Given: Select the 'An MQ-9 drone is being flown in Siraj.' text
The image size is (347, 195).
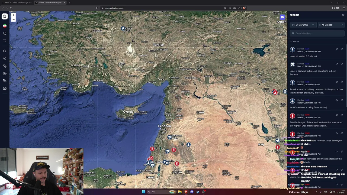Looking at the screenshot, I should [308, 108].
